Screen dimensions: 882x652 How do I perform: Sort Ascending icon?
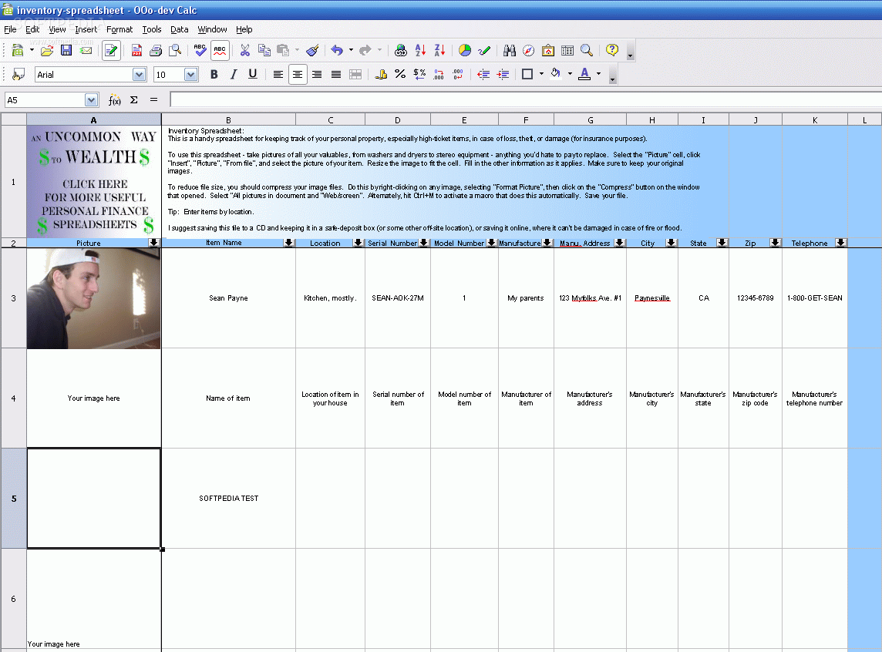[420, 51]
